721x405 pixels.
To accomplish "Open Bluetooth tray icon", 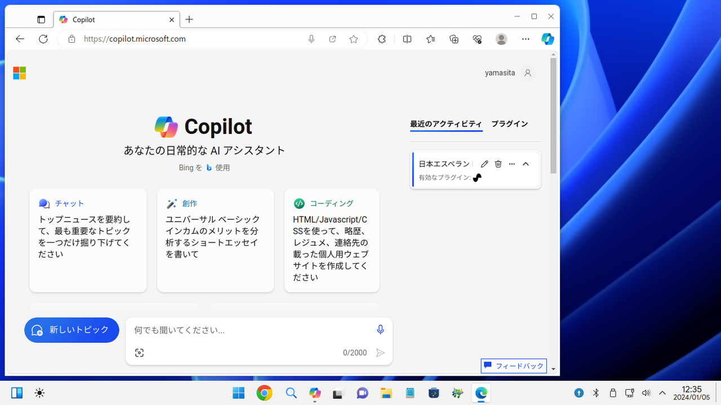I will [596, 393].
